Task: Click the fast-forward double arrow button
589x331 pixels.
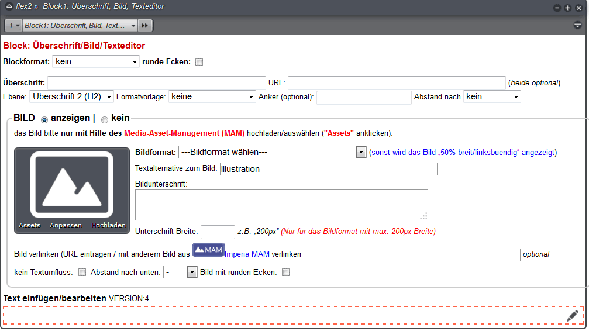Action: pyautogui.click(x=145, y=26)
